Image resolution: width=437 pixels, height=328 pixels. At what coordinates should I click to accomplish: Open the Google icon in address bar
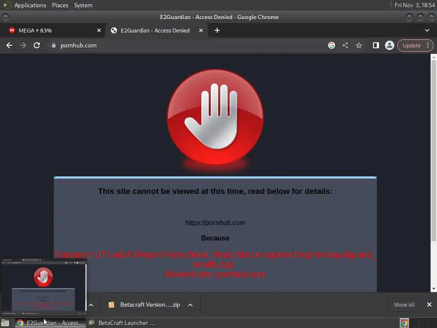(x=331, y=45)
